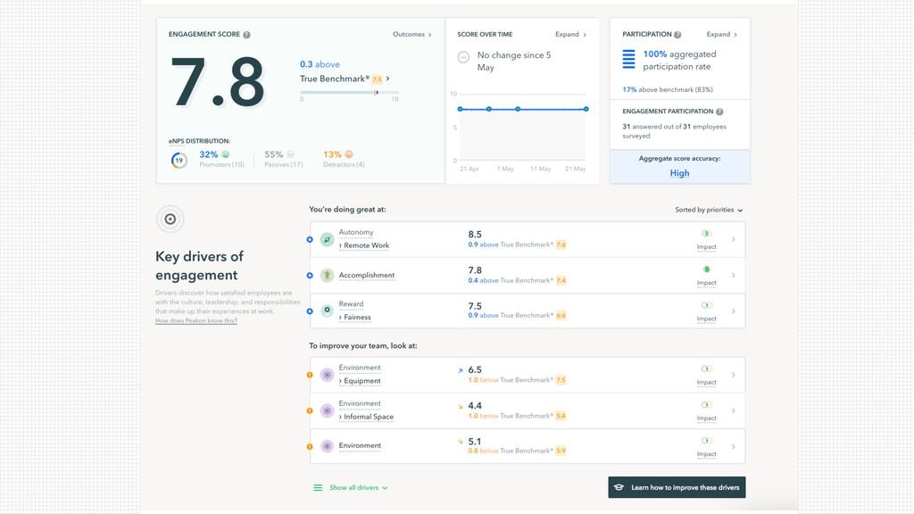Click the Reward driver circle icon
Image resolution: width=914 pixels, height=514 pixels.
[327, 311]
